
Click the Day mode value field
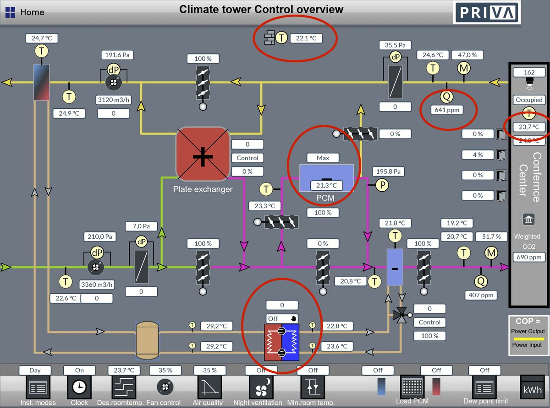point(35,370)
